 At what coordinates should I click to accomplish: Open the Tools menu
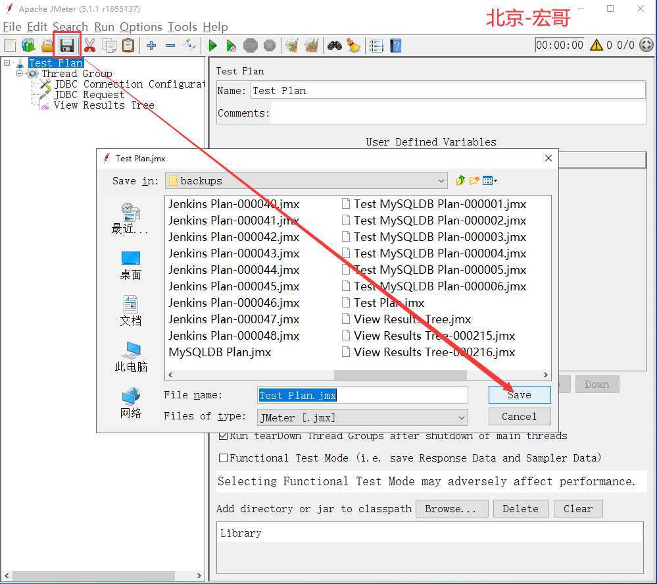coord(182,27)
